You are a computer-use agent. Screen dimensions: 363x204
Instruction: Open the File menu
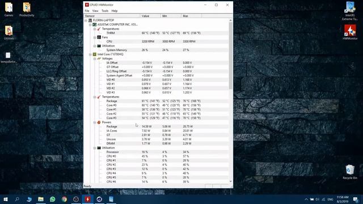tap(87, 11)
